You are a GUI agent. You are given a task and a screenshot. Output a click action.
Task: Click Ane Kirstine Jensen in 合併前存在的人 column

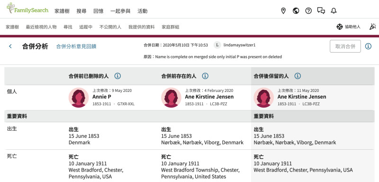click(x=209, y=97)
